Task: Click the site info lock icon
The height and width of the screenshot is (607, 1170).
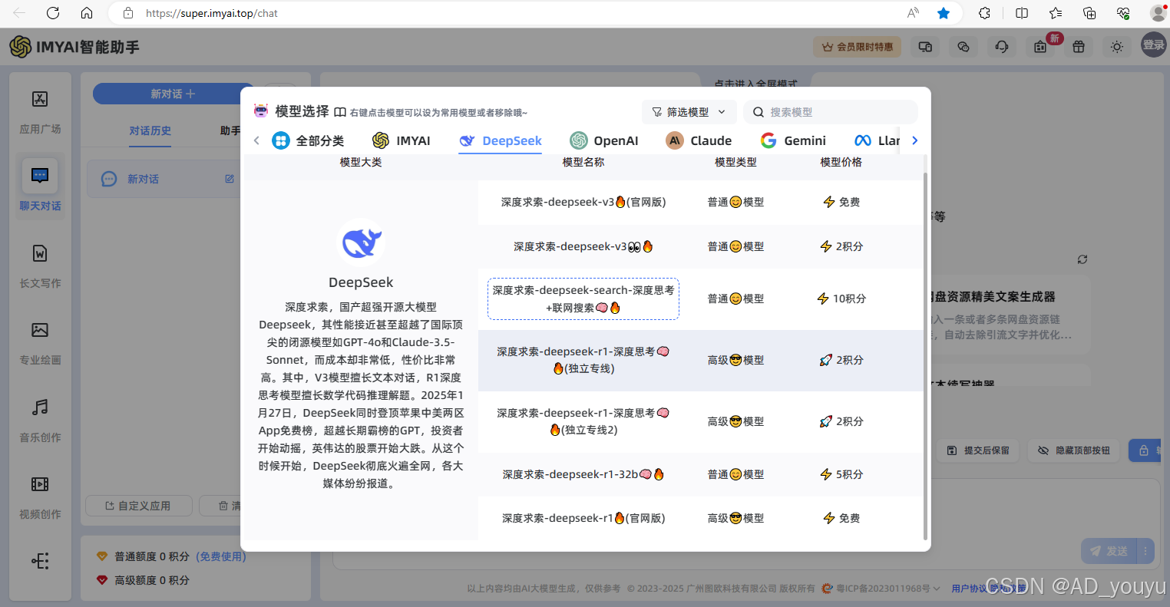Action: click(x=128, y=13)
